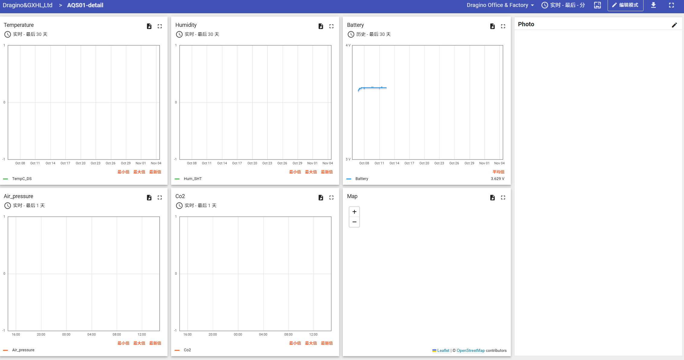Toggle the Battery legend series visibility
684x360 pixels.
click(x=361, y=179)
